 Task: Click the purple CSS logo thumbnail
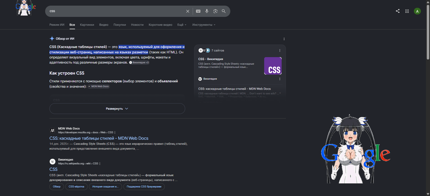click(273, 66)
